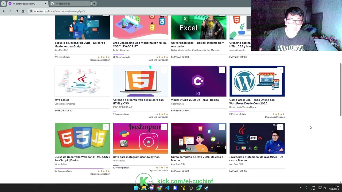The width and height of the screenshot is (342, 192).
Task: Open options menu for Visual Studio 2022 C# course
Action: tap(222, 70)
